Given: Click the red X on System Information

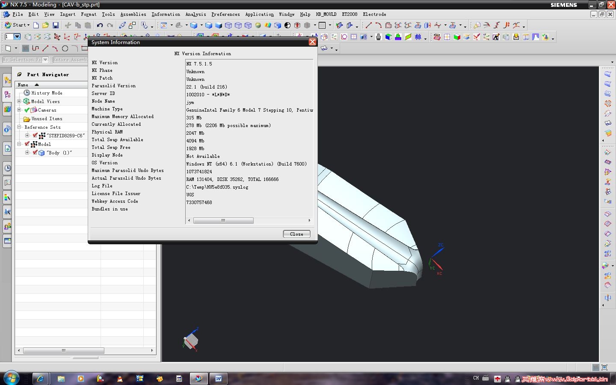Looking at the screenshot, I should pos(312,42).
